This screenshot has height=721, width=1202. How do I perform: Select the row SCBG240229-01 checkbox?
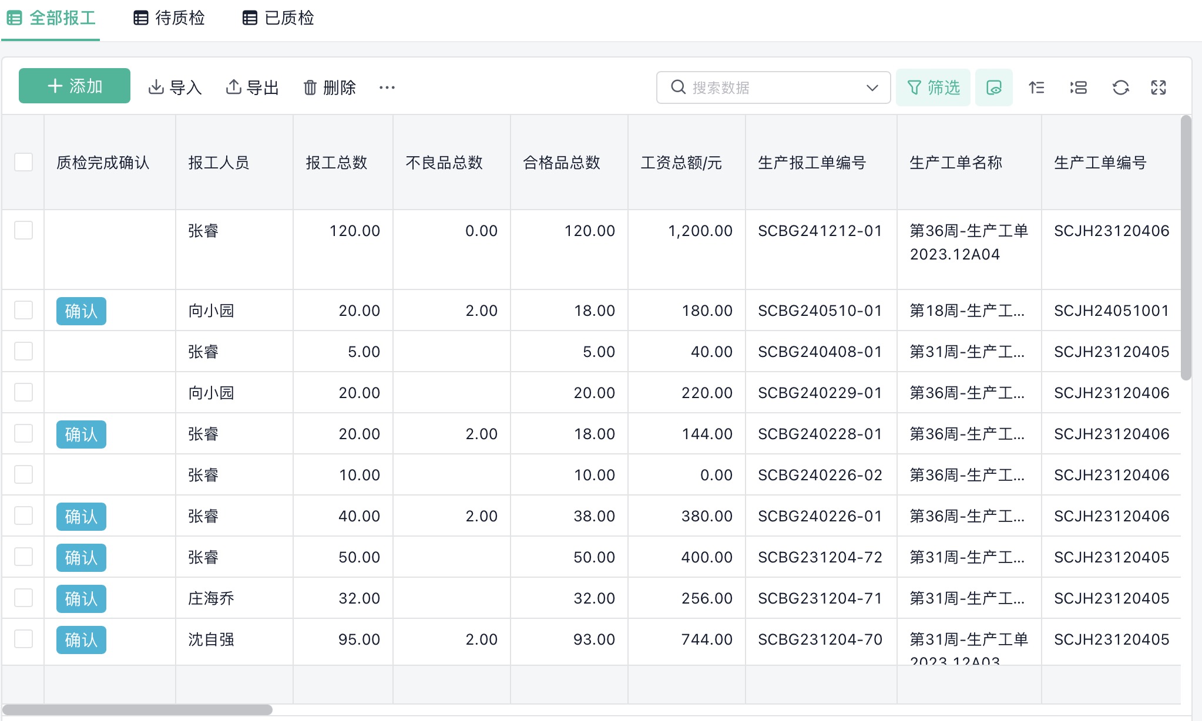click(23, 392)
